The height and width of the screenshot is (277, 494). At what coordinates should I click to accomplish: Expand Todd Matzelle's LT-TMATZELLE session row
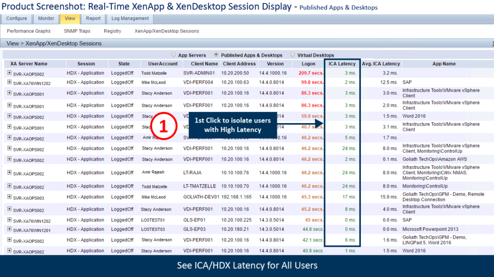point(9,186)
